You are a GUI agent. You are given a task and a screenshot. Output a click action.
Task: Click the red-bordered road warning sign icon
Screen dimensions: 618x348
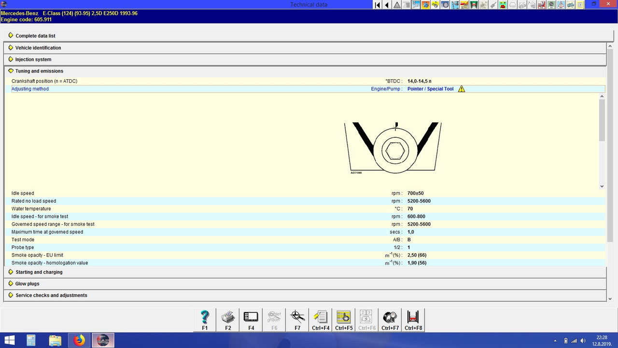point(562,5)
